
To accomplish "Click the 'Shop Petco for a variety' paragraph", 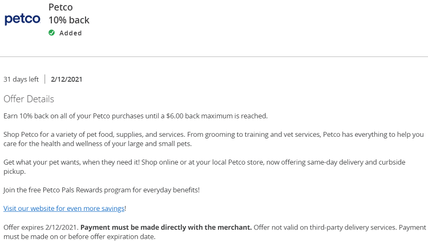I will pyautogui.click(x=213, y=139).
